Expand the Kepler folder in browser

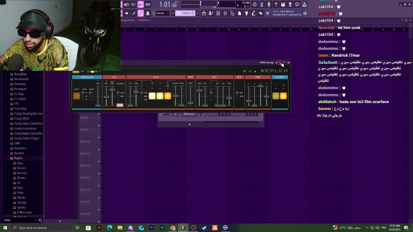coord(18,158)
